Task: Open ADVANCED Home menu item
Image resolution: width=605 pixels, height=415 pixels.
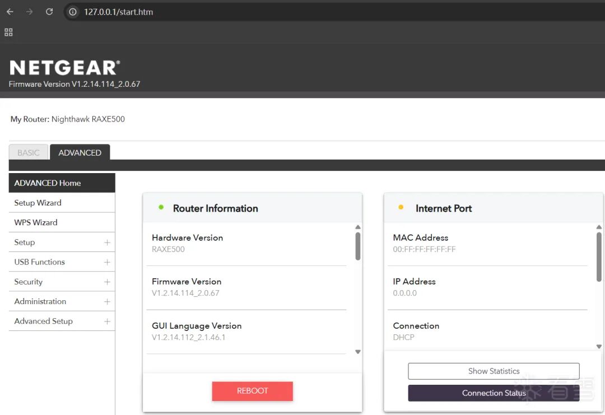Action: click(x=62, y=183)
